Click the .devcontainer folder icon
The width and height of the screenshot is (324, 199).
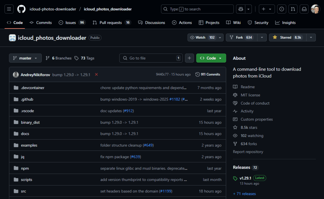(16, 88)
